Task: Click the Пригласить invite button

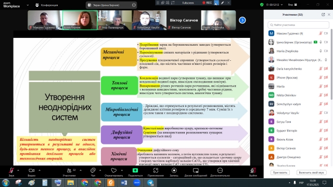Action: click(280, 172)
